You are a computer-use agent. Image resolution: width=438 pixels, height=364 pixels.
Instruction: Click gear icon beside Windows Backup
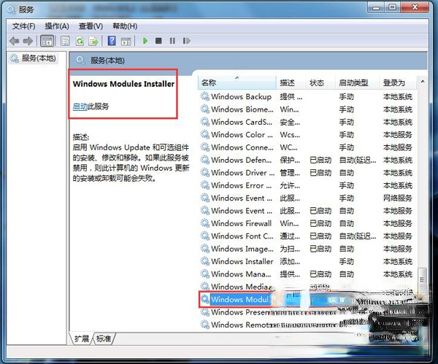(204, 96)
